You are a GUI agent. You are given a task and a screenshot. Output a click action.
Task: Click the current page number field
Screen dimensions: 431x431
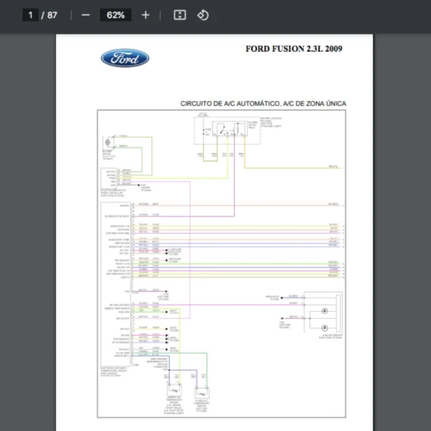(30, 15)
